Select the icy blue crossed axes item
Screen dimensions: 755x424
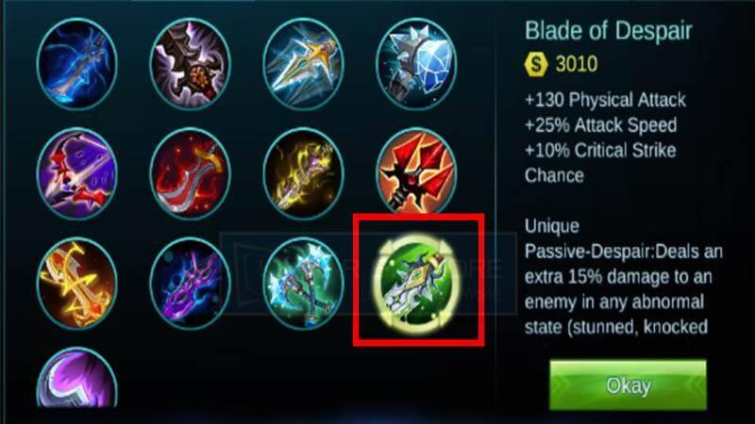(303, 284)
